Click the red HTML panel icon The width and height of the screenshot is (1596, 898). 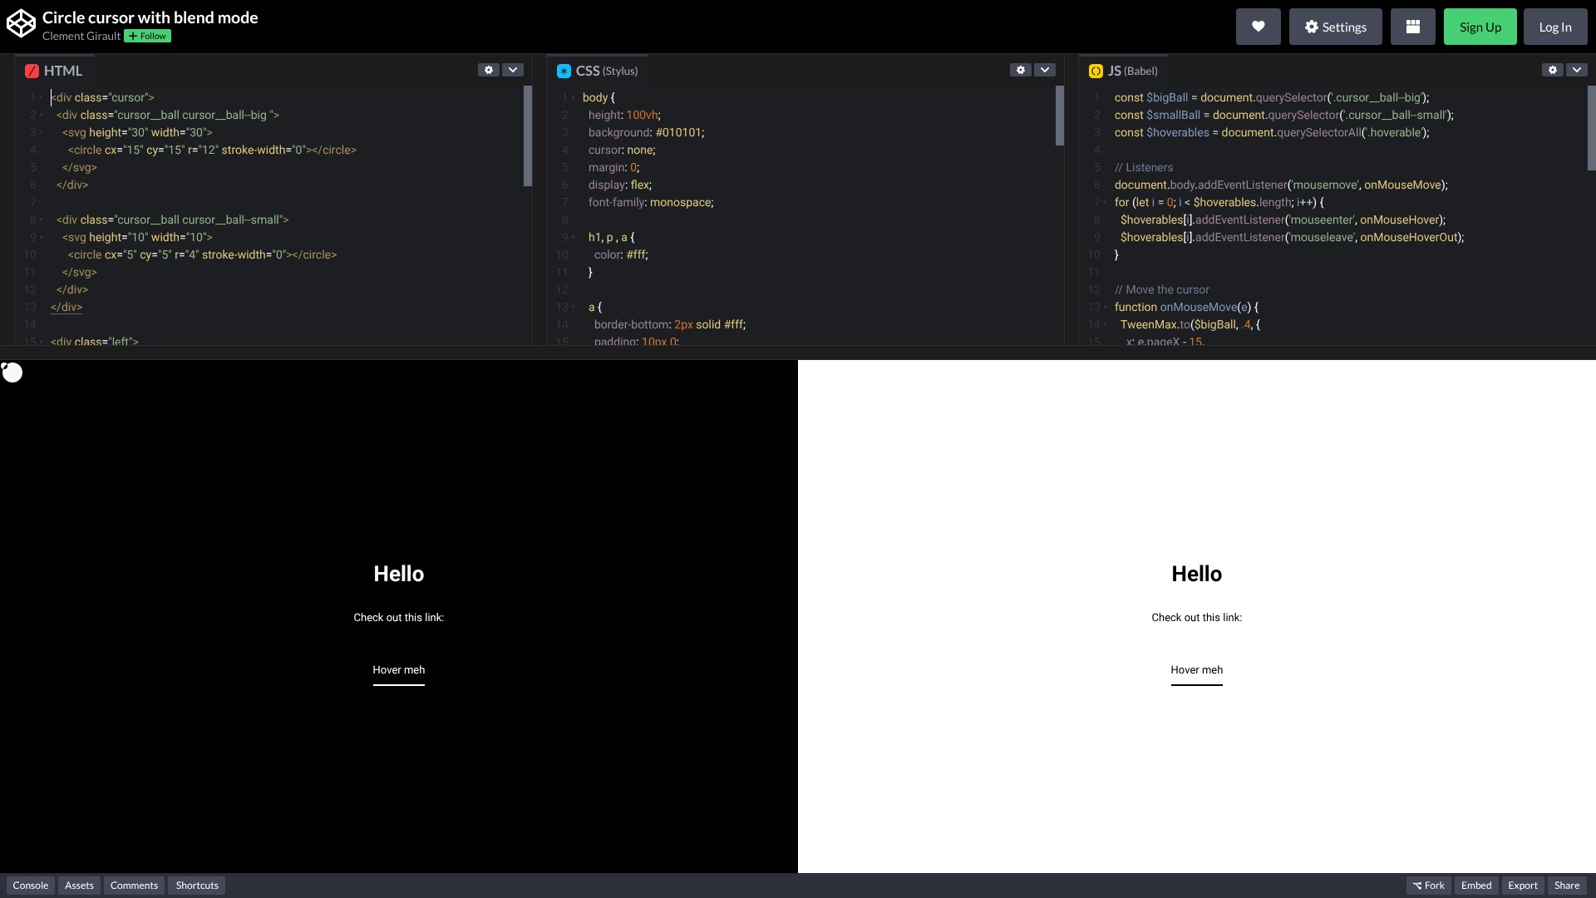32,72
